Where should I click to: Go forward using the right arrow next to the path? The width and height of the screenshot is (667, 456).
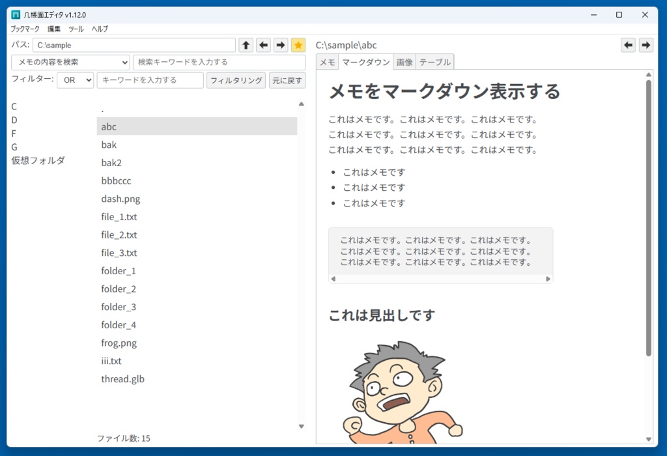pyautogui.click(x=280, y=44)
